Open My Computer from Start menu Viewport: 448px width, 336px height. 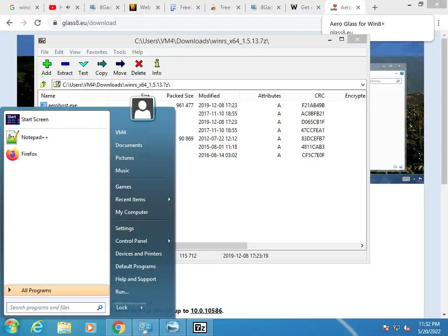tap(132, 212)
